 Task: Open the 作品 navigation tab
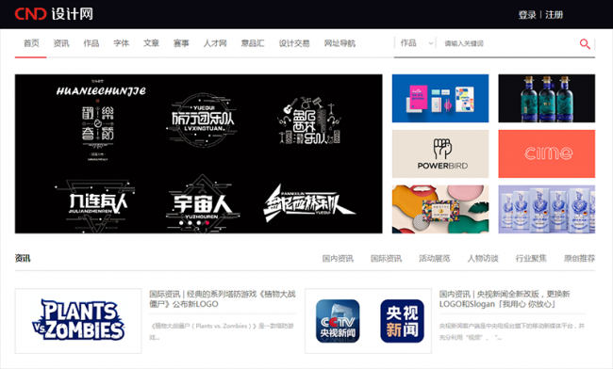click(x=91, y=43)
